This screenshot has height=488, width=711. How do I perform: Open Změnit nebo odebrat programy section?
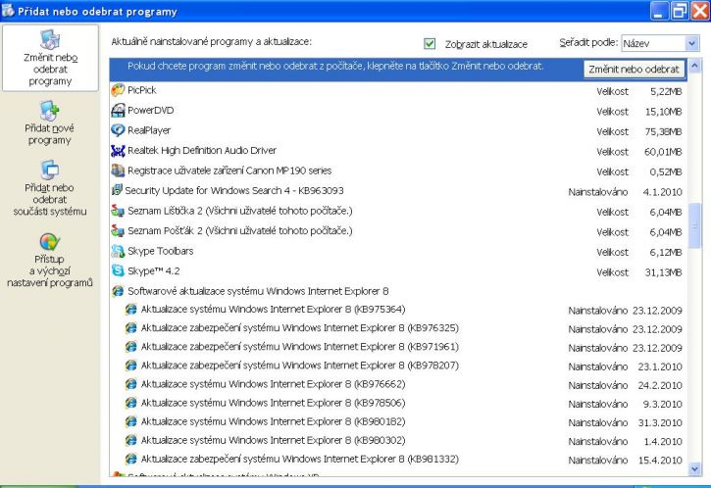coord(50,58)
